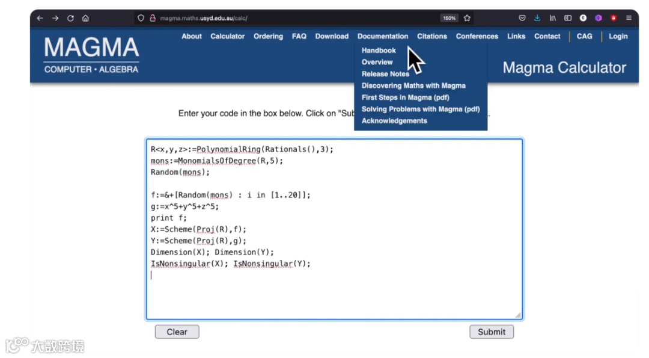Select Release Notes in dropdown

(385, 74)
